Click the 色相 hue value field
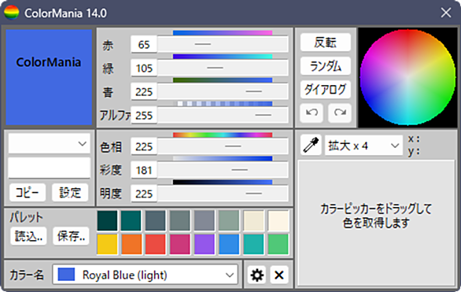Viewport: 461px width, 292px height. click(144, 146)
